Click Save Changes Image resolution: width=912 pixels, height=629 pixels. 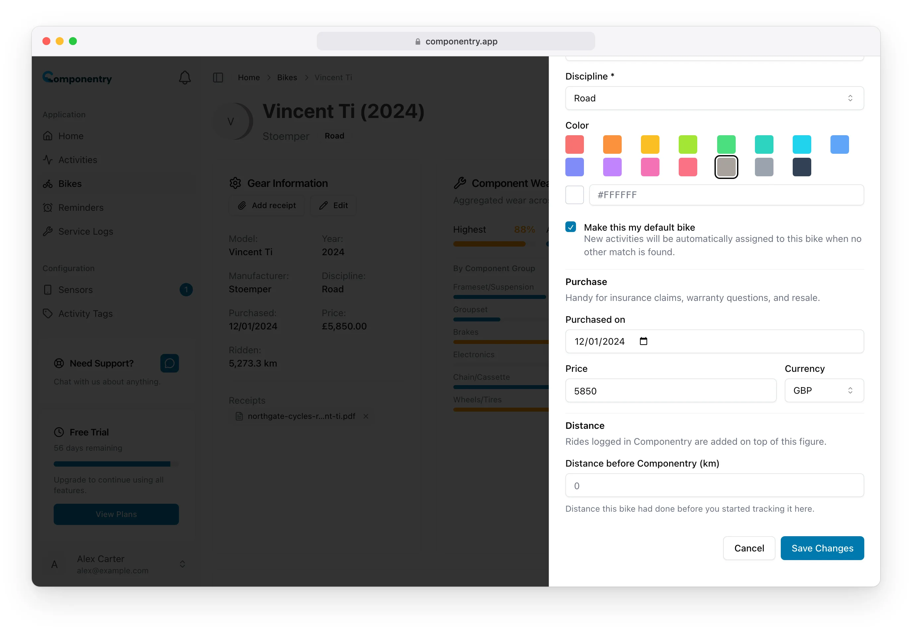(x=822, y=548)
